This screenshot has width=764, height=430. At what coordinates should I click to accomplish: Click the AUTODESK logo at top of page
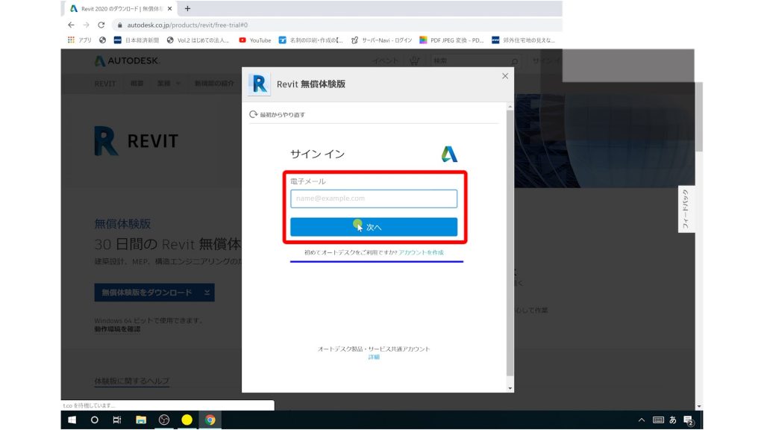(x=128, y=60)
